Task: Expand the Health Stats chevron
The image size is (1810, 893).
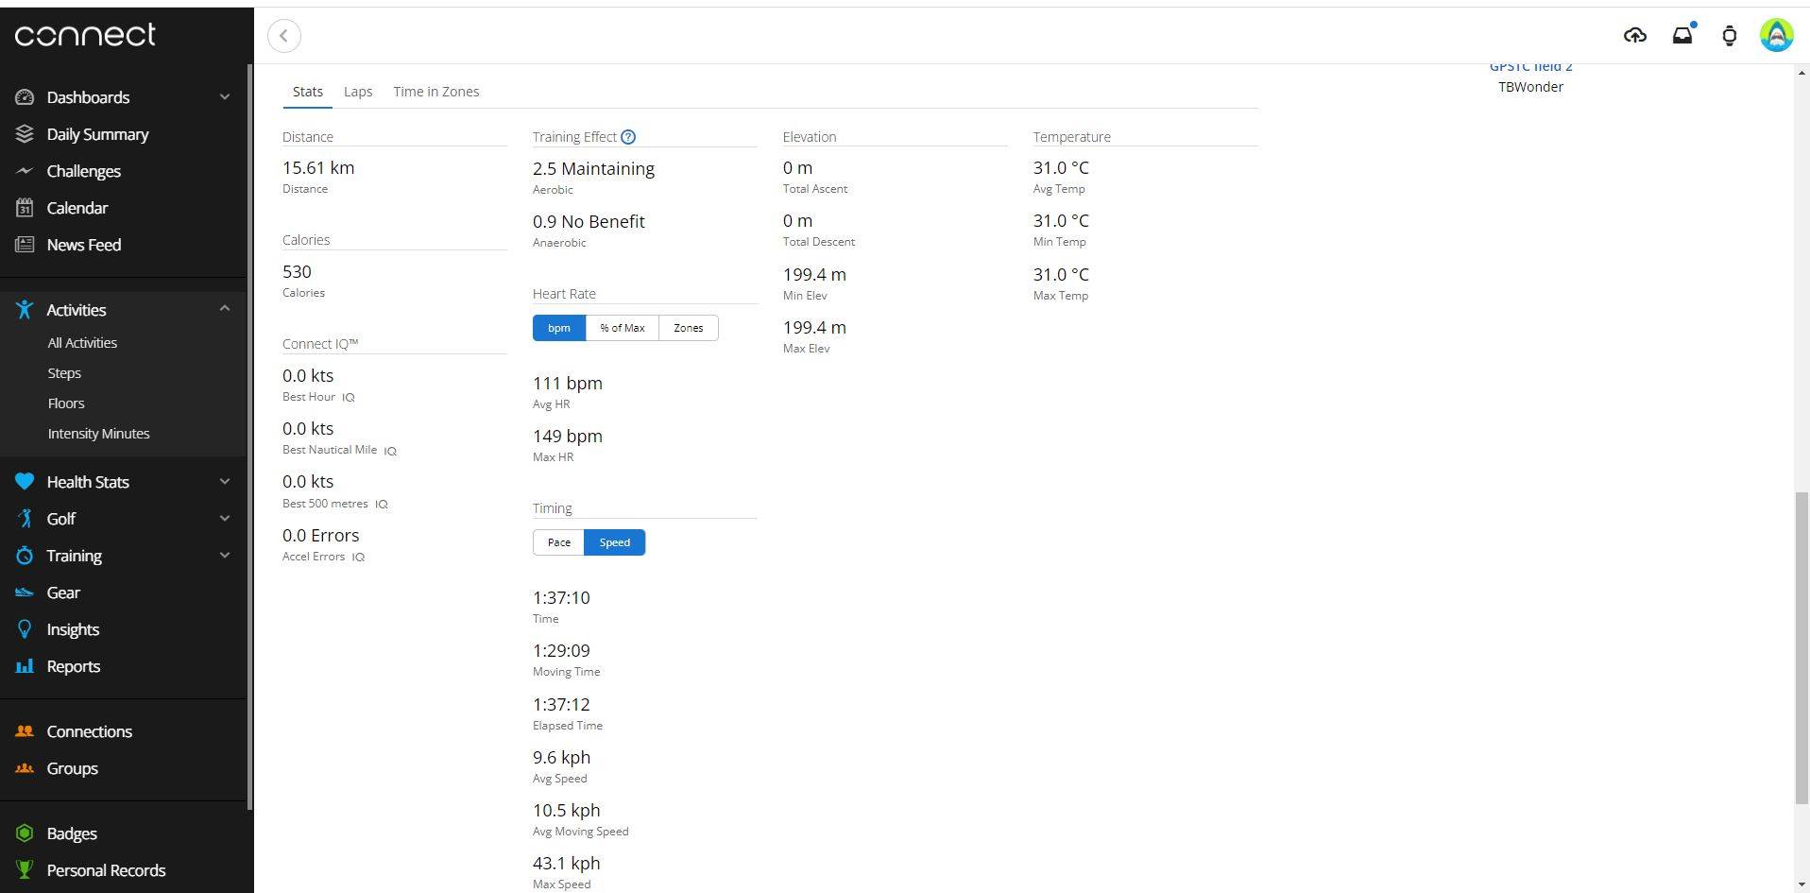Action: click(225, 482)
